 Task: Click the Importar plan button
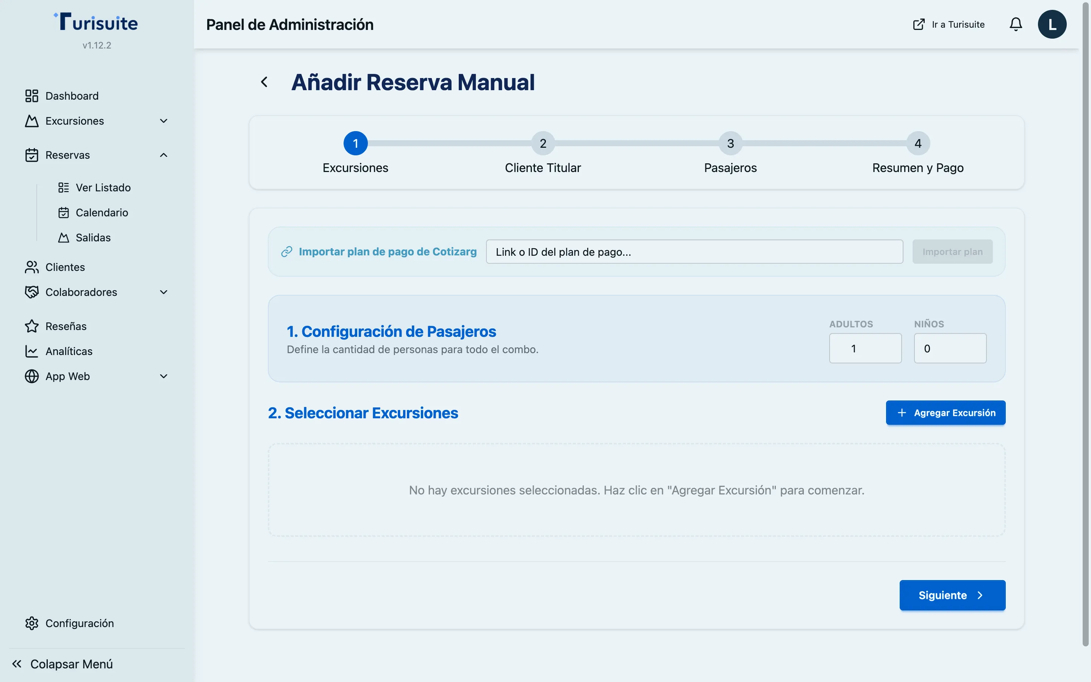coord(953,252)
